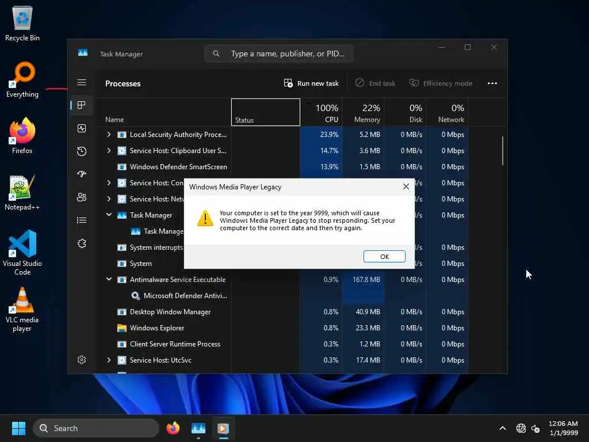Image resolution: width=589 pixels, height=442 pixels.
Task: Open the Services page icon in sidebar
Action: pyautogui.click(x=82, y=243)
